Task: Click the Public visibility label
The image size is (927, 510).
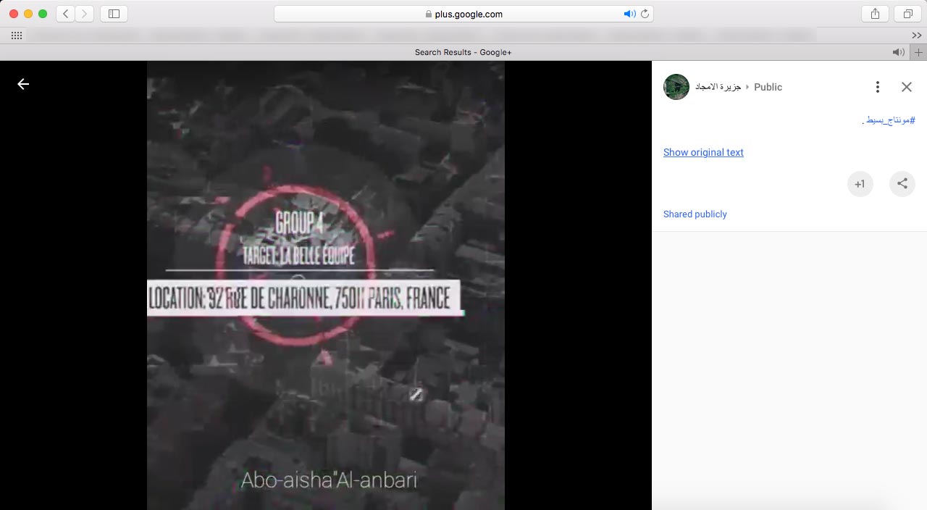Action: [x=768, y=87]
